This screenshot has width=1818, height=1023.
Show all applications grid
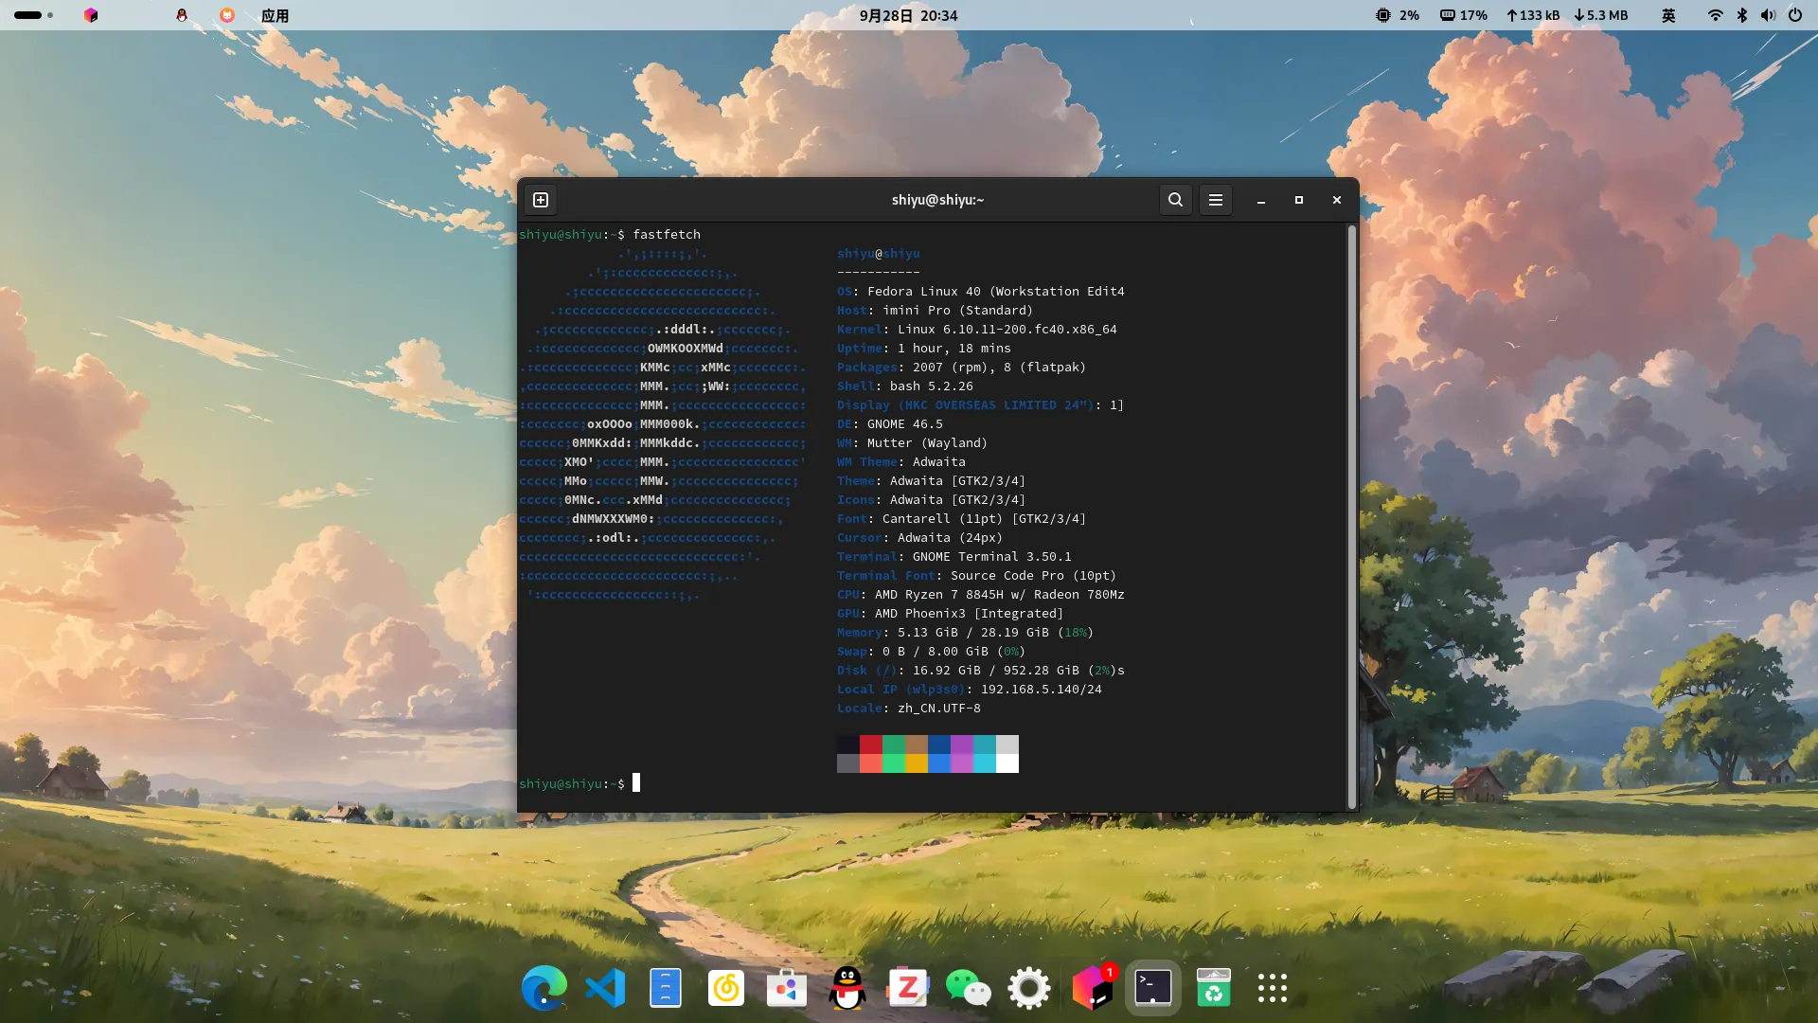tap(1273, 989)
